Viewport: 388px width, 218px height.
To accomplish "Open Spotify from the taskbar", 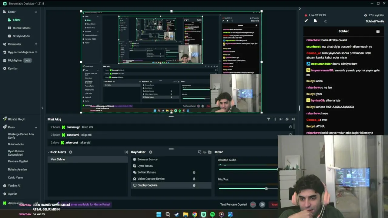I will pyautogui.click(x=212, y=214).
